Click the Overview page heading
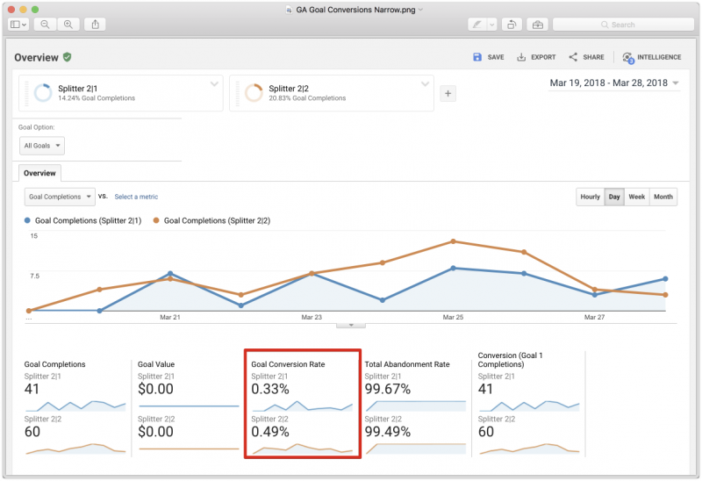This screenshot has height=481, width=702. pos(36,57)
